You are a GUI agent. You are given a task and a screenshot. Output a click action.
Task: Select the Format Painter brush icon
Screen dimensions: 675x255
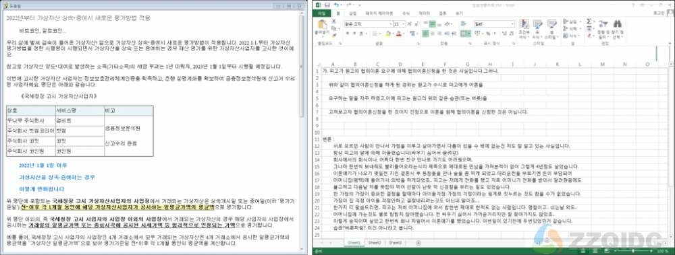pyautogui.click(x=333, y=35)
